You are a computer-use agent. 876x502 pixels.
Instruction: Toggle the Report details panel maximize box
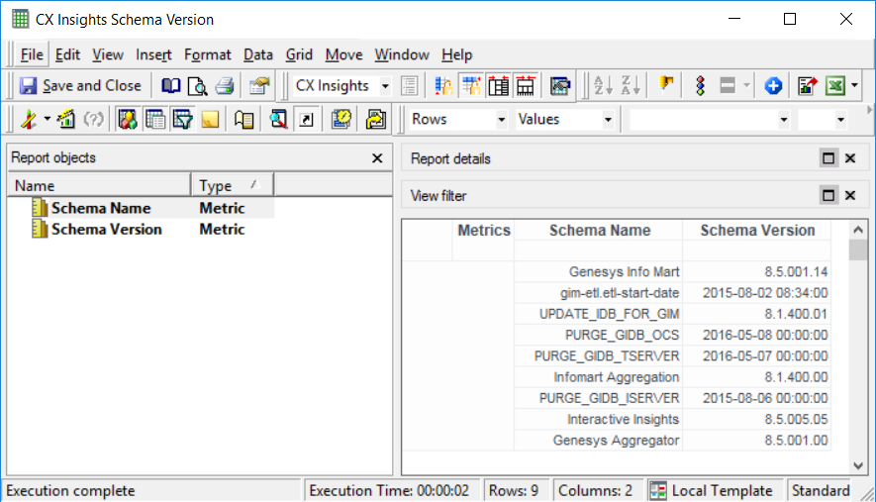(828, 158)
